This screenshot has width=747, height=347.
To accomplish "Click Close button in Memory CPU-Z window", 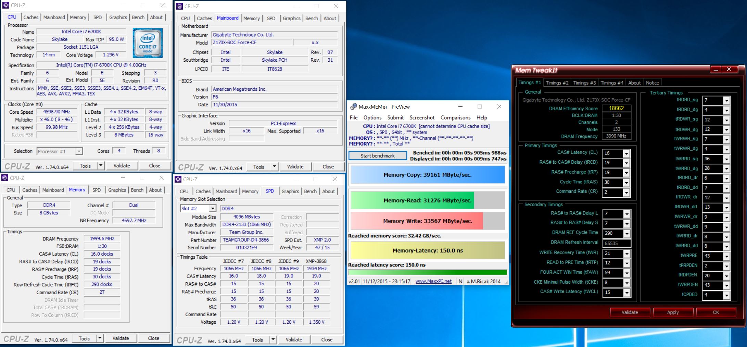I will [x=153, y=338].
